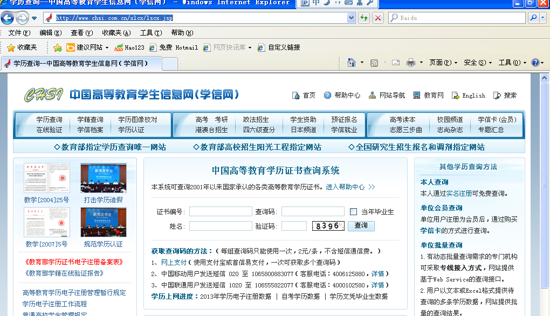Open 帮助(H) menu
Image resolution: width=550 pixels, height=316 pixels.
(182, 32)
